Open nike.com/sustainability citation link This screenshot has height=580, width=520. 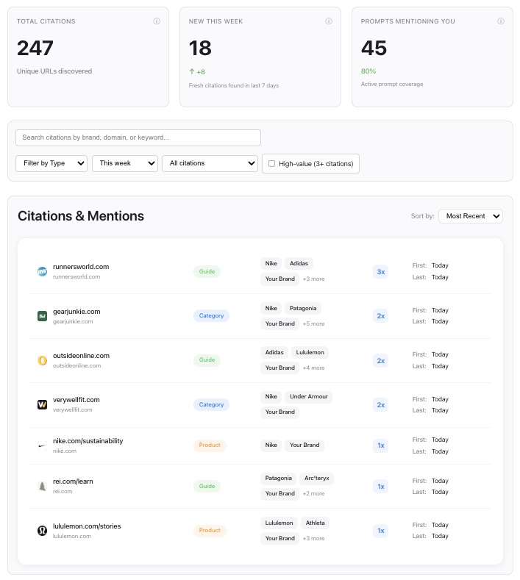coord(88,441)
